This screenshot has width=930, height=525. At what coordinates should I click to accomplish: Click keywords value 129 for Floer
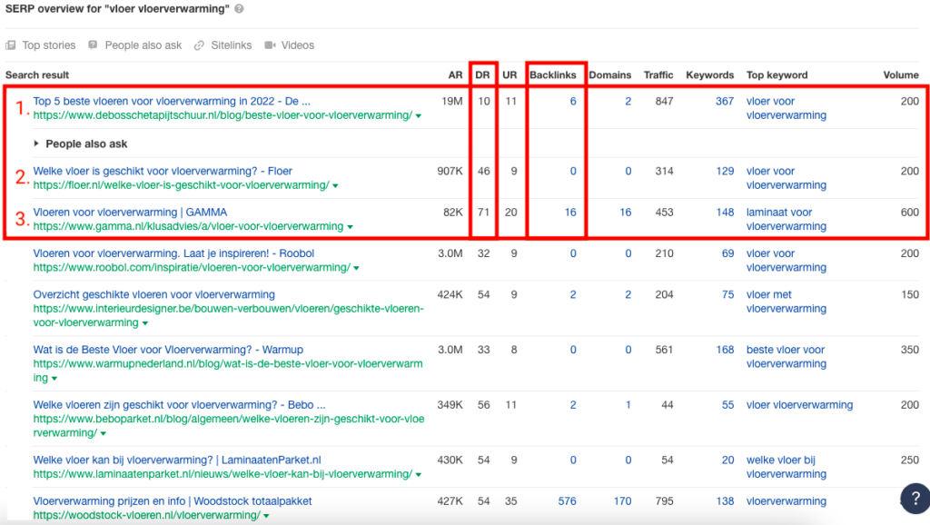coord(725,171)
